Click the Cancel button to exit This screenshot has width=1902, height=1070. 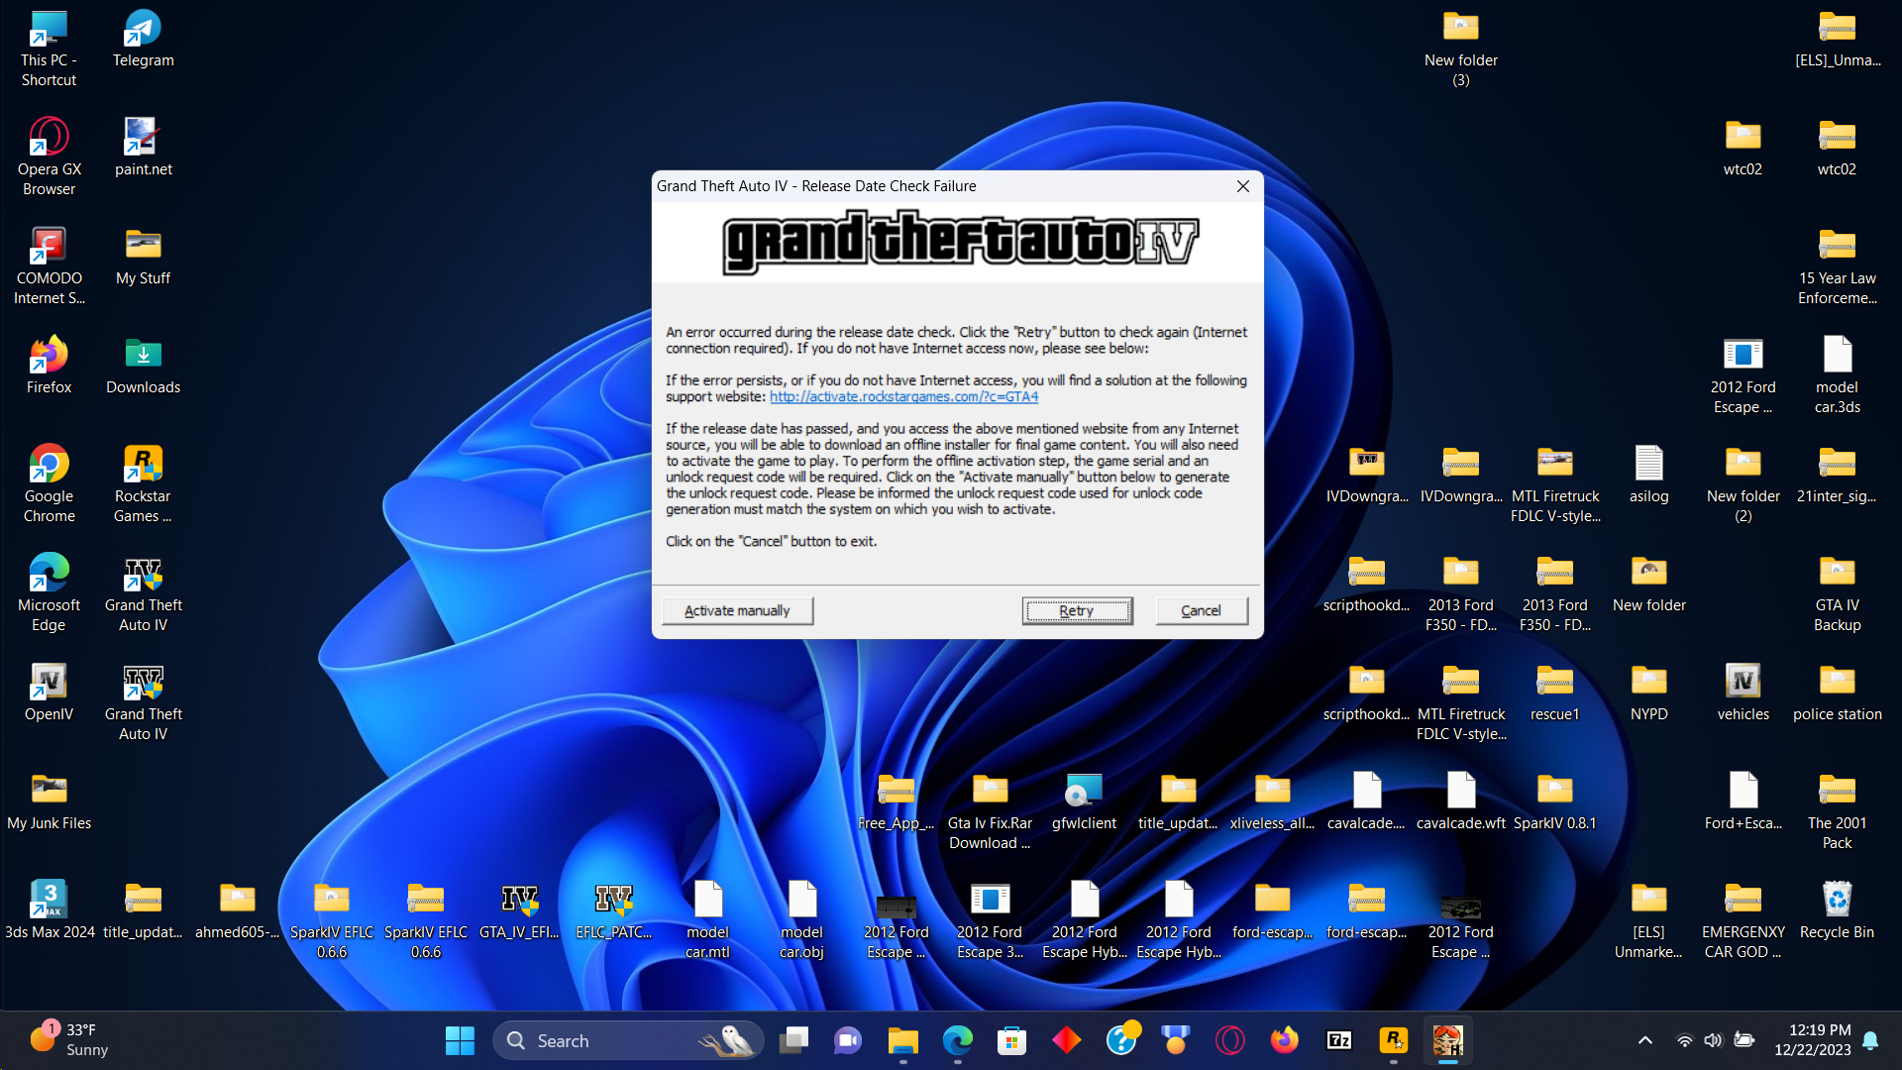pyautogui.click(x=1201, y=610)
